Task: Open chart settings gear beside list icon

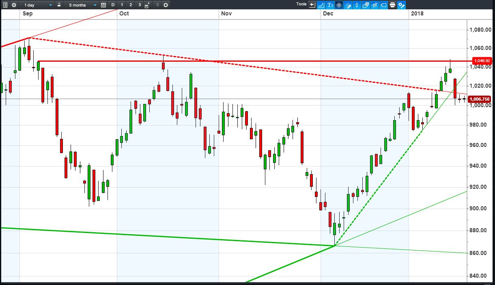Action: point(14,5)
